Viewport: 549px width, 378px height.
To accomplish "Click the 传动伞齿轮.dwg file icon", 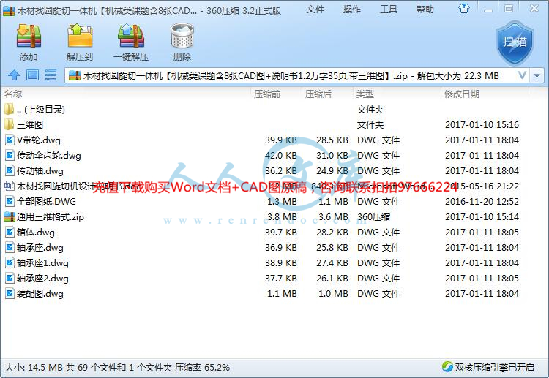I will (x=10, y=156).
